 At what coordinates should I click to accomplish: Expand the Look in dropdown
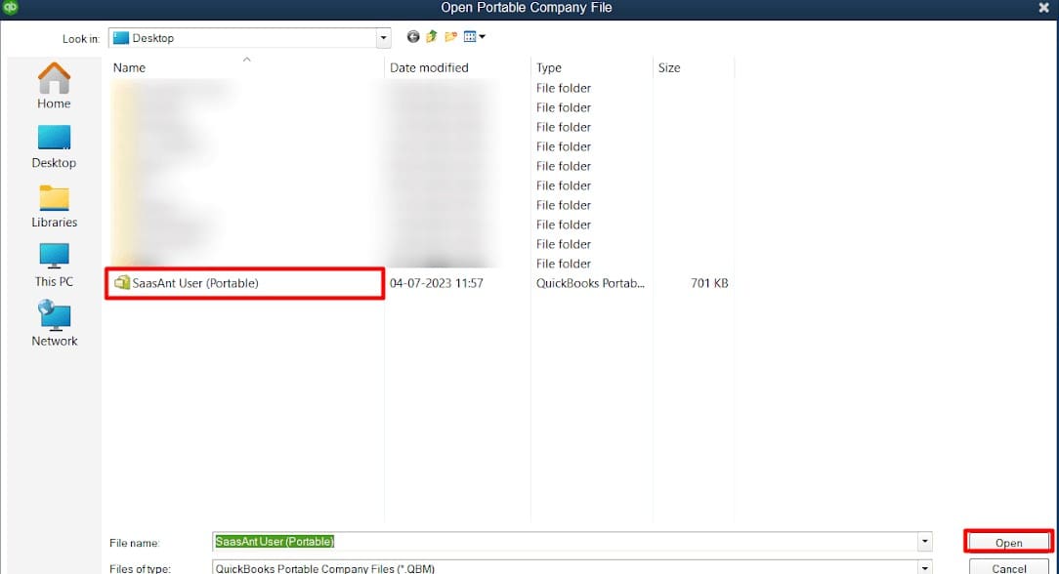pyautogui.click(x=383, y=38)
